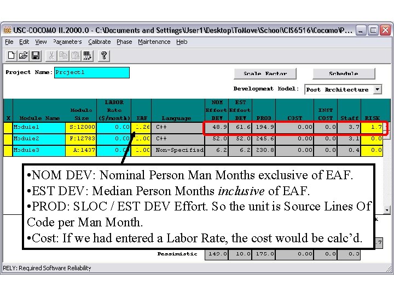Click the F:12783 module size cell
Viewport: 394px width, 296px height.
(x=81, y=139)
